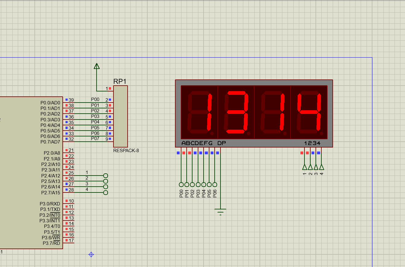Click pin number 9 on RP1

[107, 139]
